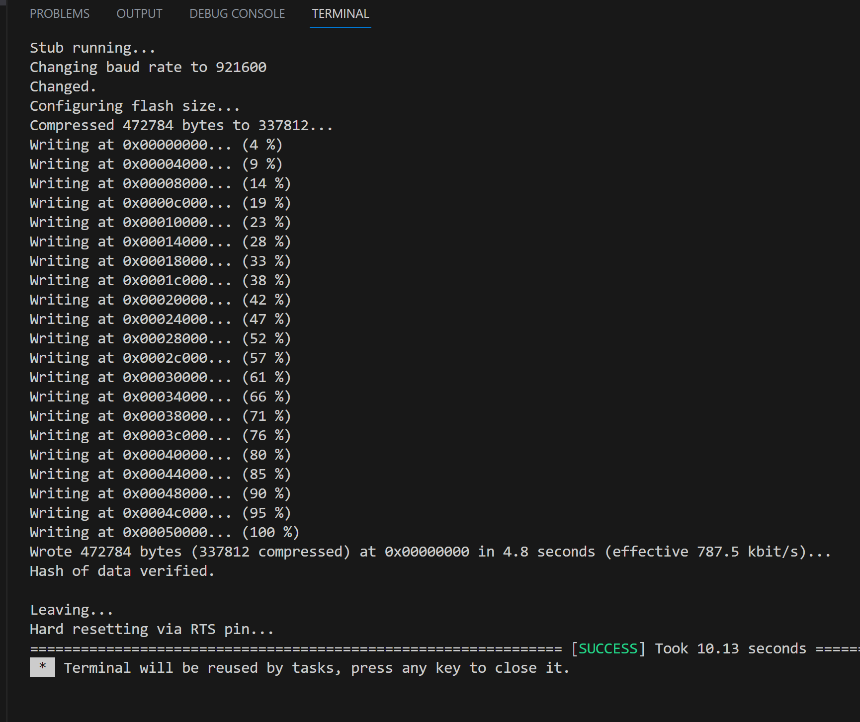Image resolution: width=860 pixels, height=722 pixels.
Task: Click the 'Configuring flash size...' line
Action: [x=134, y=105]
